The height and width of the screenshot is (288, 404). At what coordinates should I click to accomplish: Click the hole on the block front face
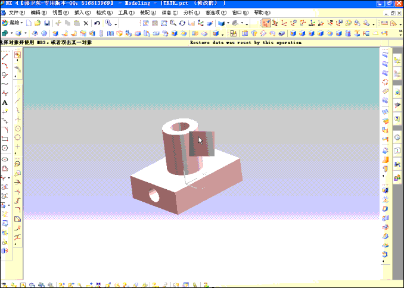(154, 195)
